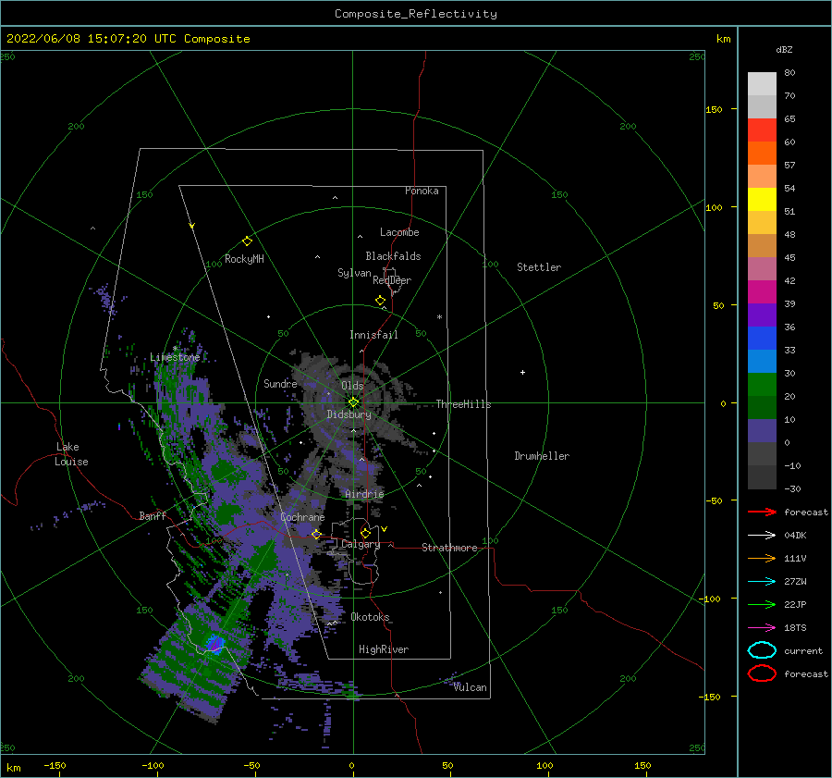Click the ThreeHills label
The height and width of the screenshot is (778, 832).
click(463, 404)
